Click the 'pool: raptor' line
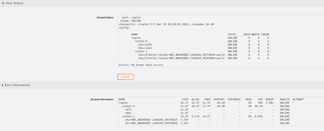The width and height of the screenshot is (324, 131). (x=132, y=17)
